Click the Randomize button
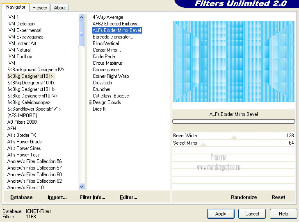Image resolution: width=299 pixels, height=222 pixels. 244,197
